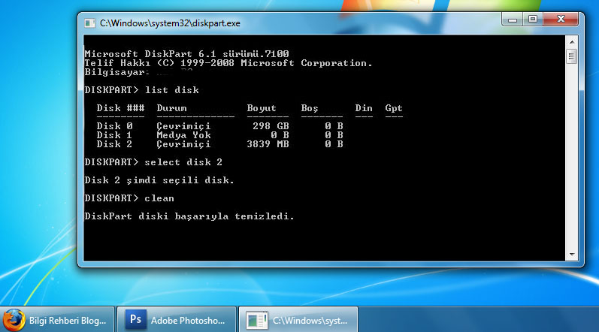The width and height of the screenshot is (599, 332).
Task: Click "Çevrimiçi" status in Disk 2 row
Action: tap(183, 145)
